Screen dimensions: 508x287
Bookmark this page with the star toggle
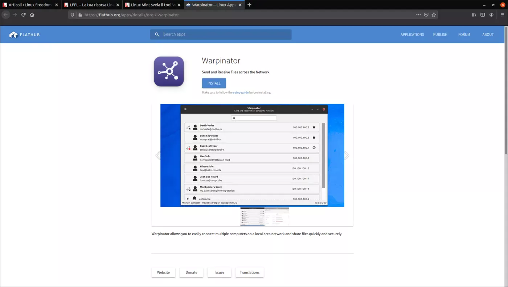click(x=434, y=15)
